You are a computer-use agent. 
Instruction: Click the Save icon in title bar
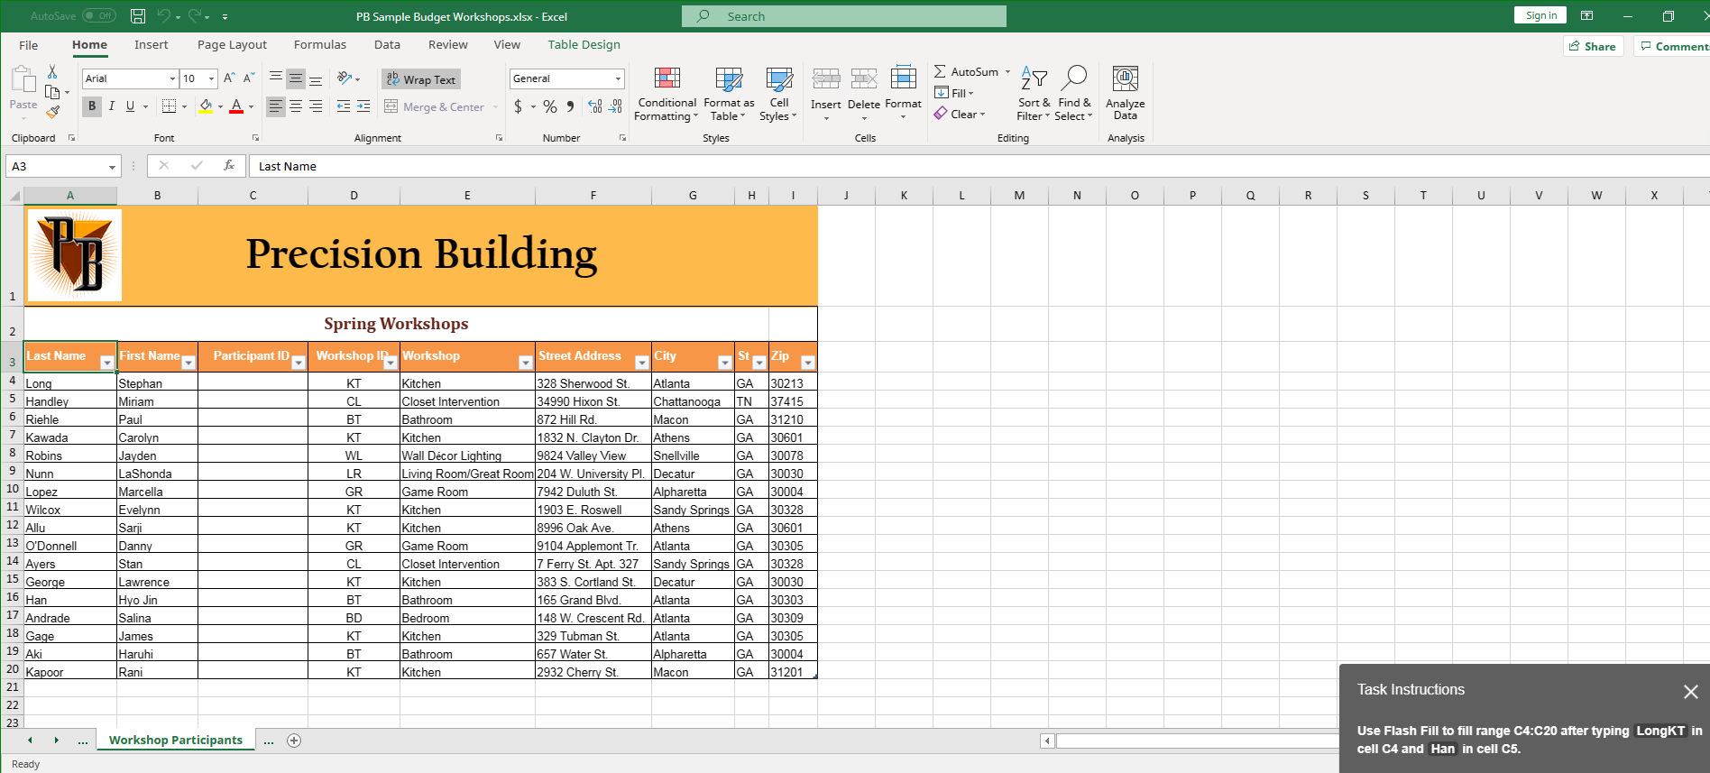click(x=138, y=15)
